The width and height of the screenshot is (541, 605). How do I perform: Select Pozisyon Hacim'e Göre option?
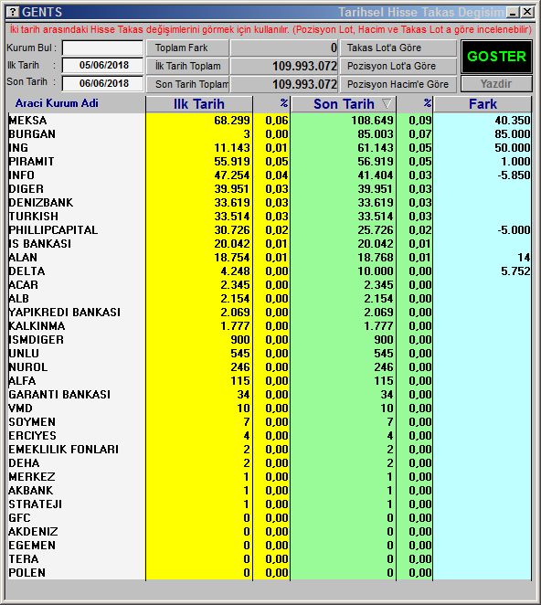[398, 84]
